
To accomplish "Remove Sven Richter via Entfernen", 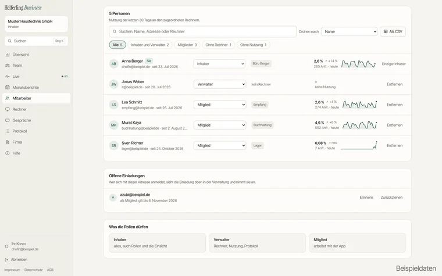I will 394,146.
